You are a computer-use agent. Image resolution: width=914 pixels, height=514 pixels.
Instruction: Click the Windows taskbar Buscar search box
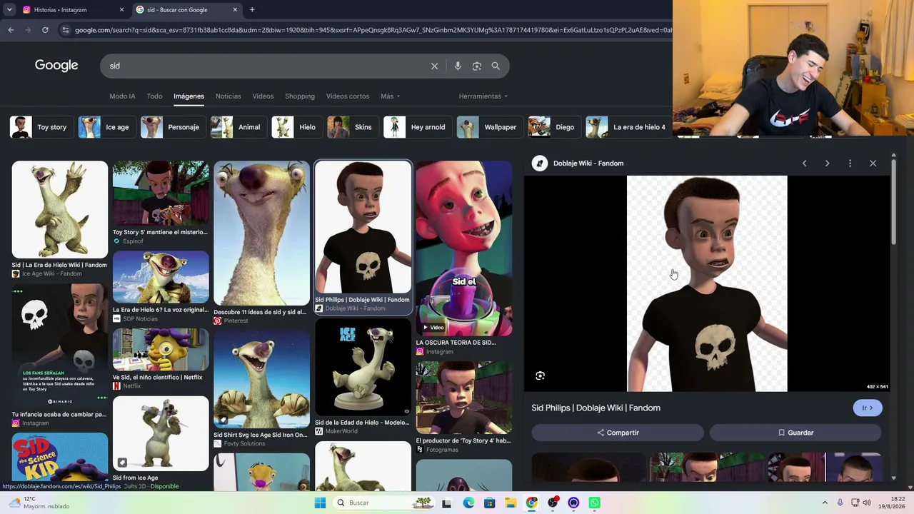pyautogui.click(x=383, y=503)
